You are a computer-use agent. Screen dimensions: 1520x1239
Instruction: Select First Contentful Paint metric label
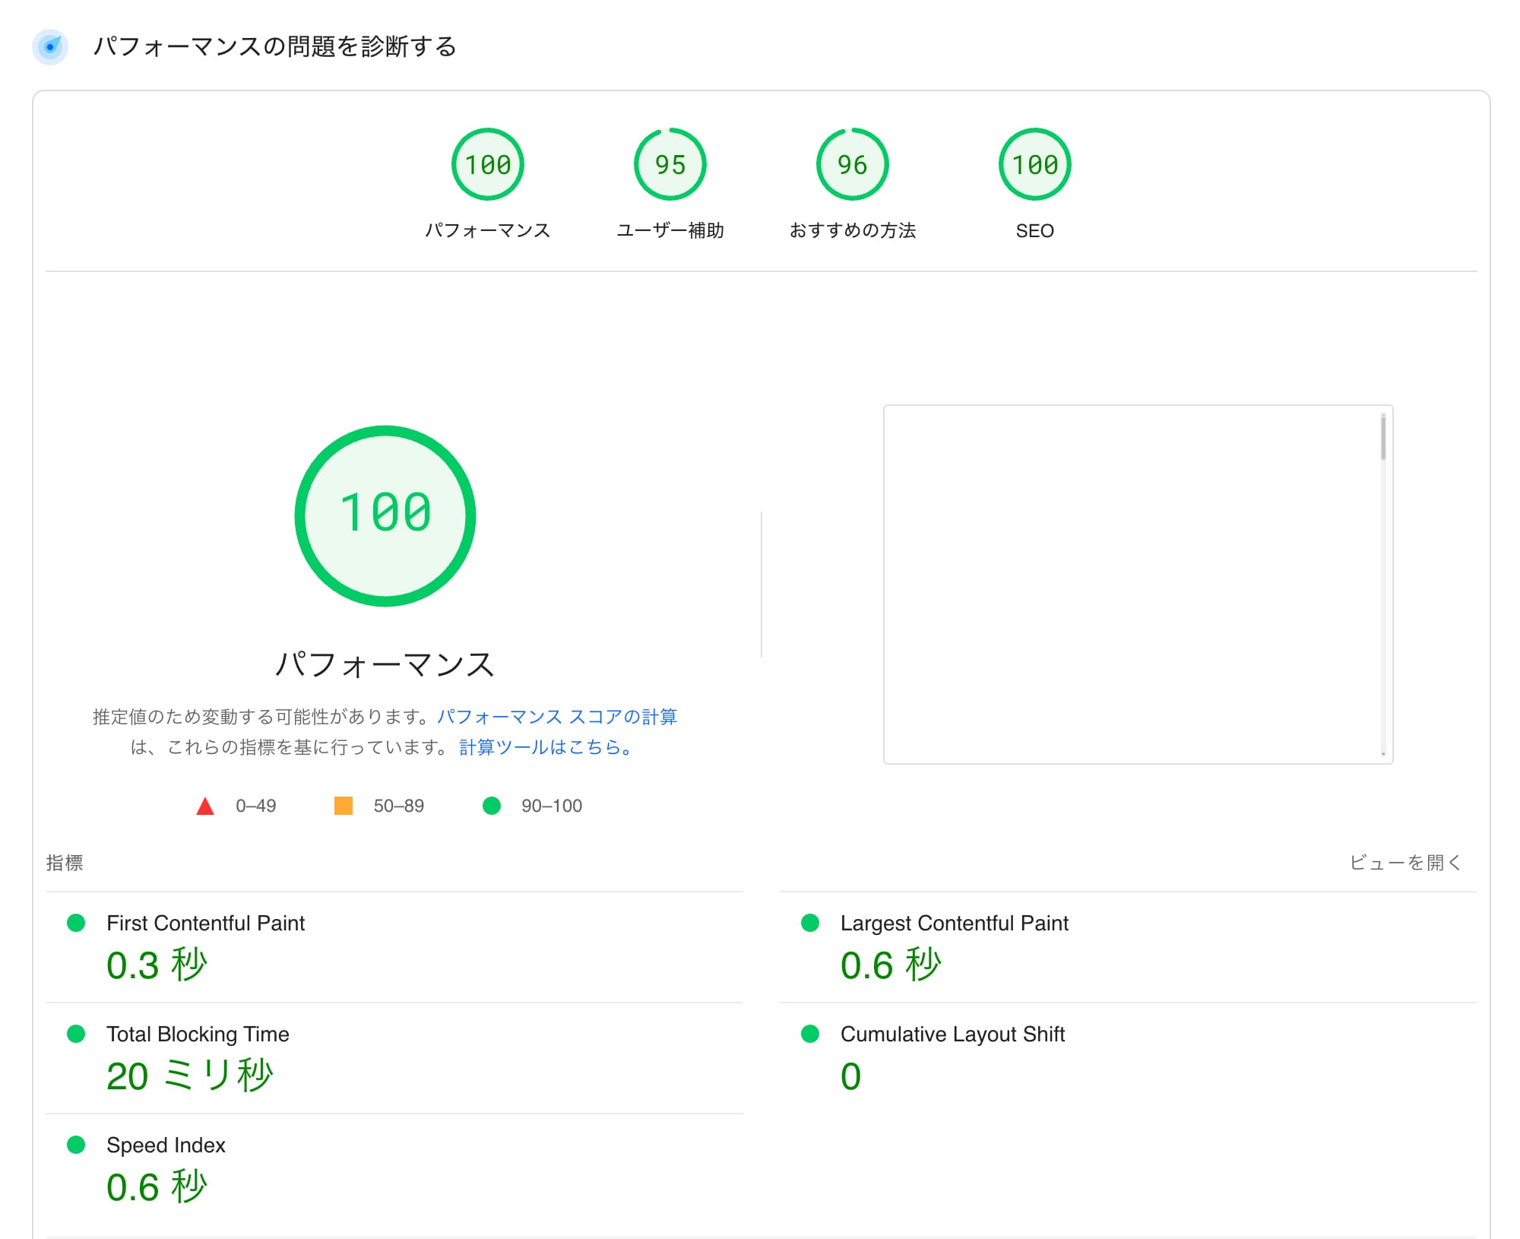point(205,924)
